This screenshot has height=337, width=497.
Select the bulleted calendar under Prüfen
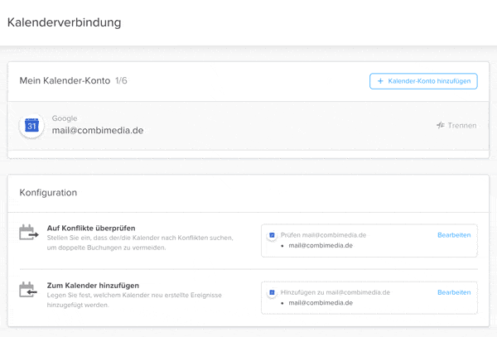[x=321, y=246]
